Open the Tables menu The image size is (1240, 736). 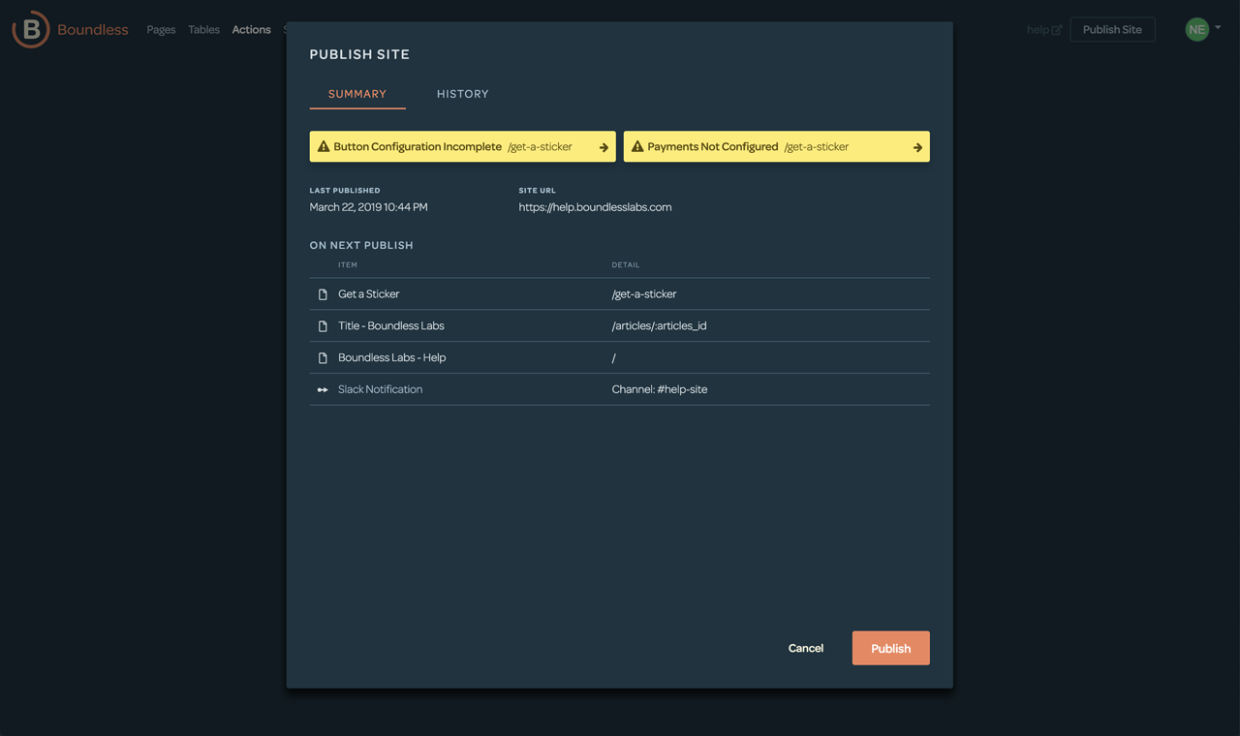tap(203, 30)
